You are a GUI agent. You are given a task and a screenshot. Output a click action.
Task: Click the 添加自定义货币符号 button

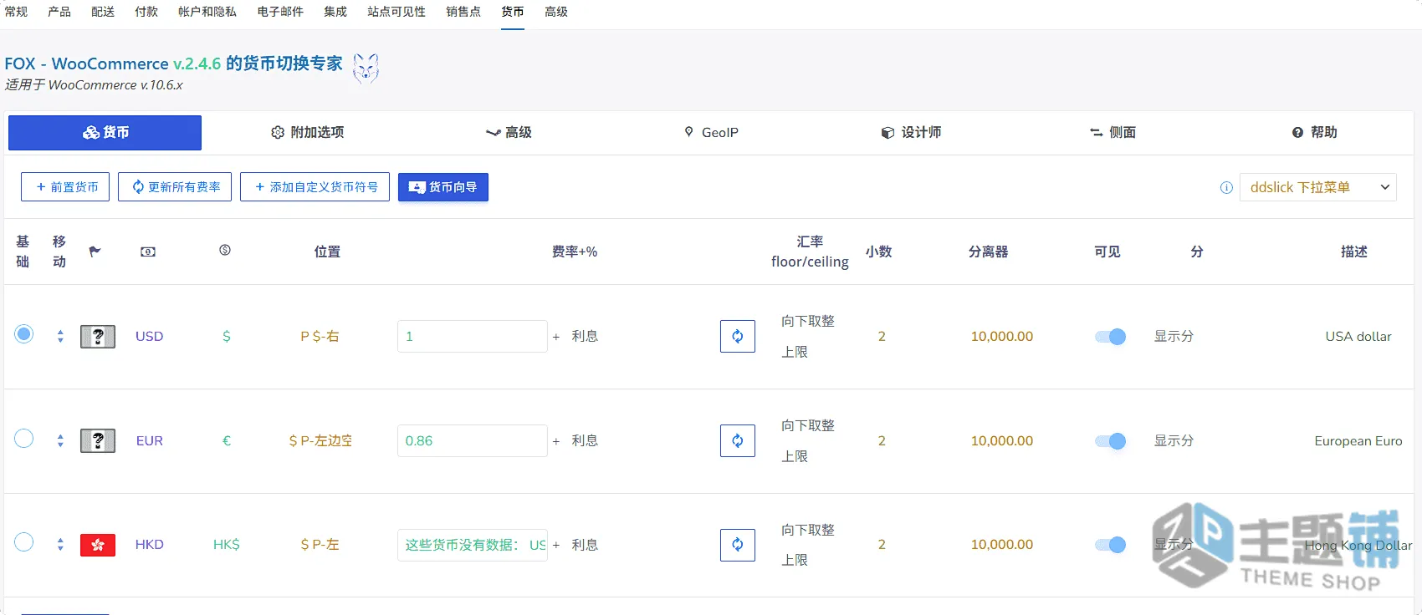pyautogui.click(x=315, y=187)
